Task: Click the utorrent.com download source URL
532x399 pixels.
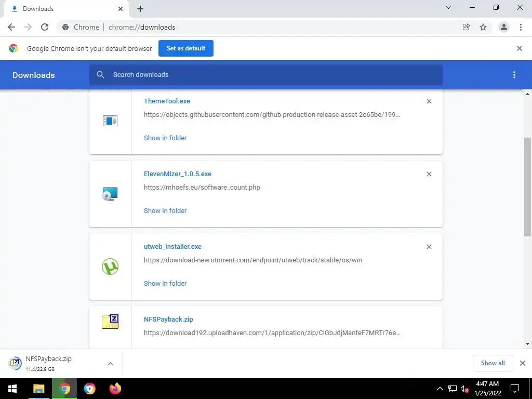Action: (x=253, y=260)
